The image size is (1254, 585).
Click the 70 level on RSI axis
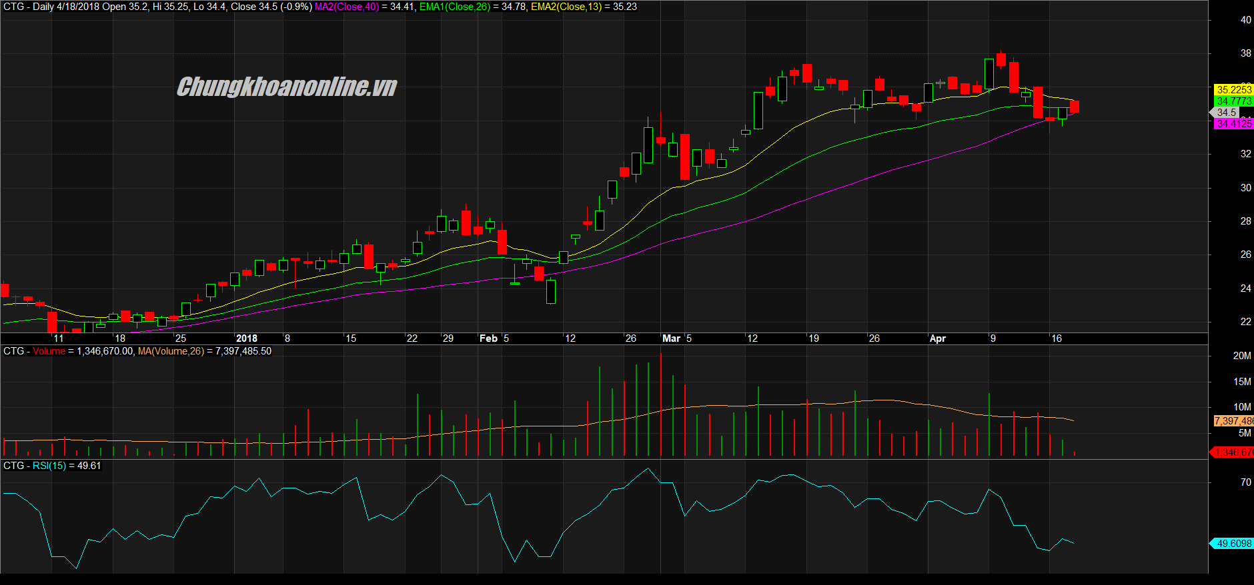point(1245,482)
